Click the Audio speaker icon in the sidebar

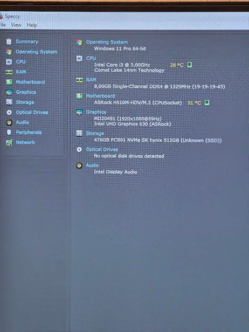[x=9, y=122]
